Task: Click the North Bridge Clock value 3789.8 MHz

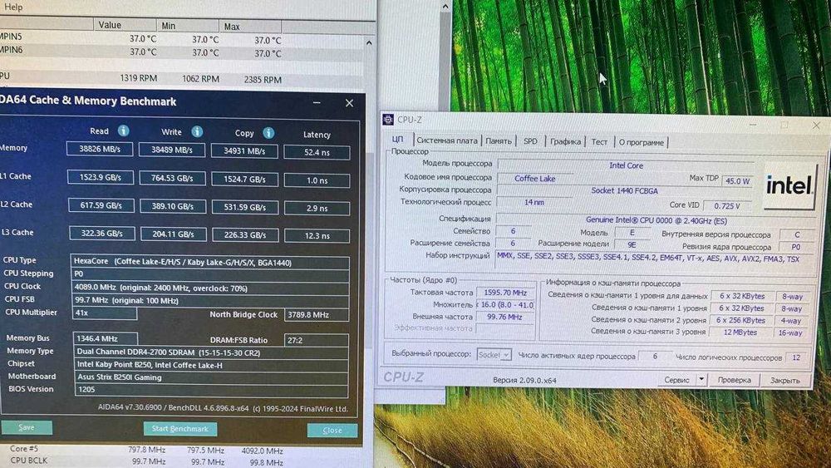Action: (317, 315)
